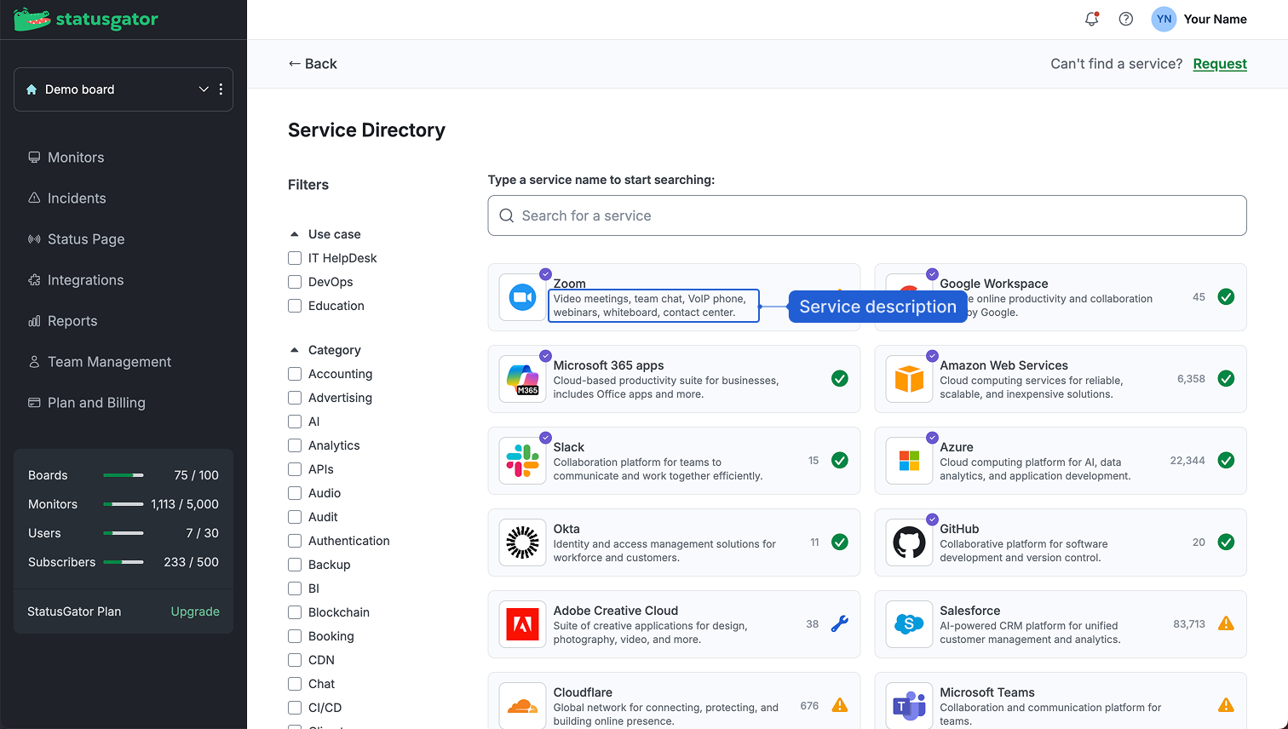Open the Salesforce service title

(x=969, y=611)
